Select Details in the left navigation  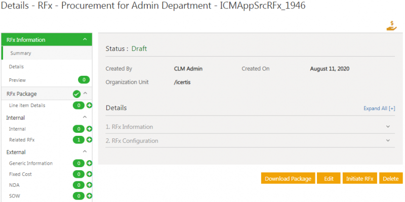pos(16,67)
